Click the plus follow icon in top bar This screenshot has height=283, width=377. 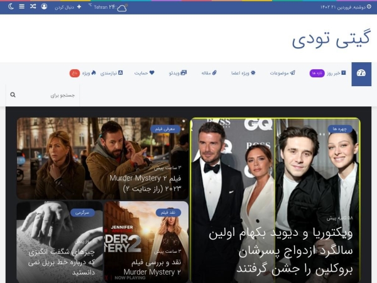[79, 7]
